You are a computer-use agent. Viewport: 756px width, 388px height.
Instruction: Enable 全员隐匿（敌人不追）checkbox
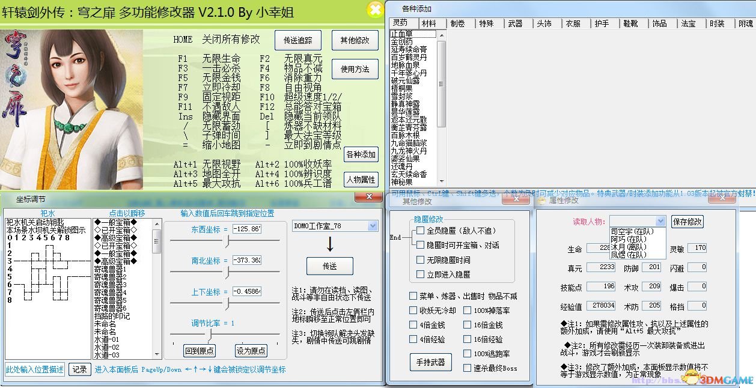[x=421, y=231]
